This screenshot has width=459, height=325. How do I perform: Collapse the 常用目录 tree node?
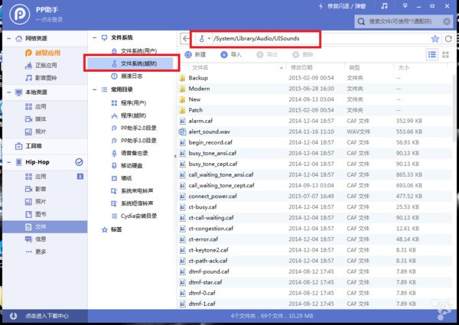[x=95, y=89]
